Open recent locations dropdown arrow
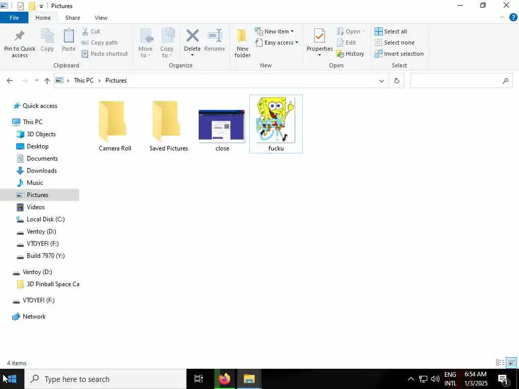The height and width of the screenshot is (389, 519). click(36, 81)
